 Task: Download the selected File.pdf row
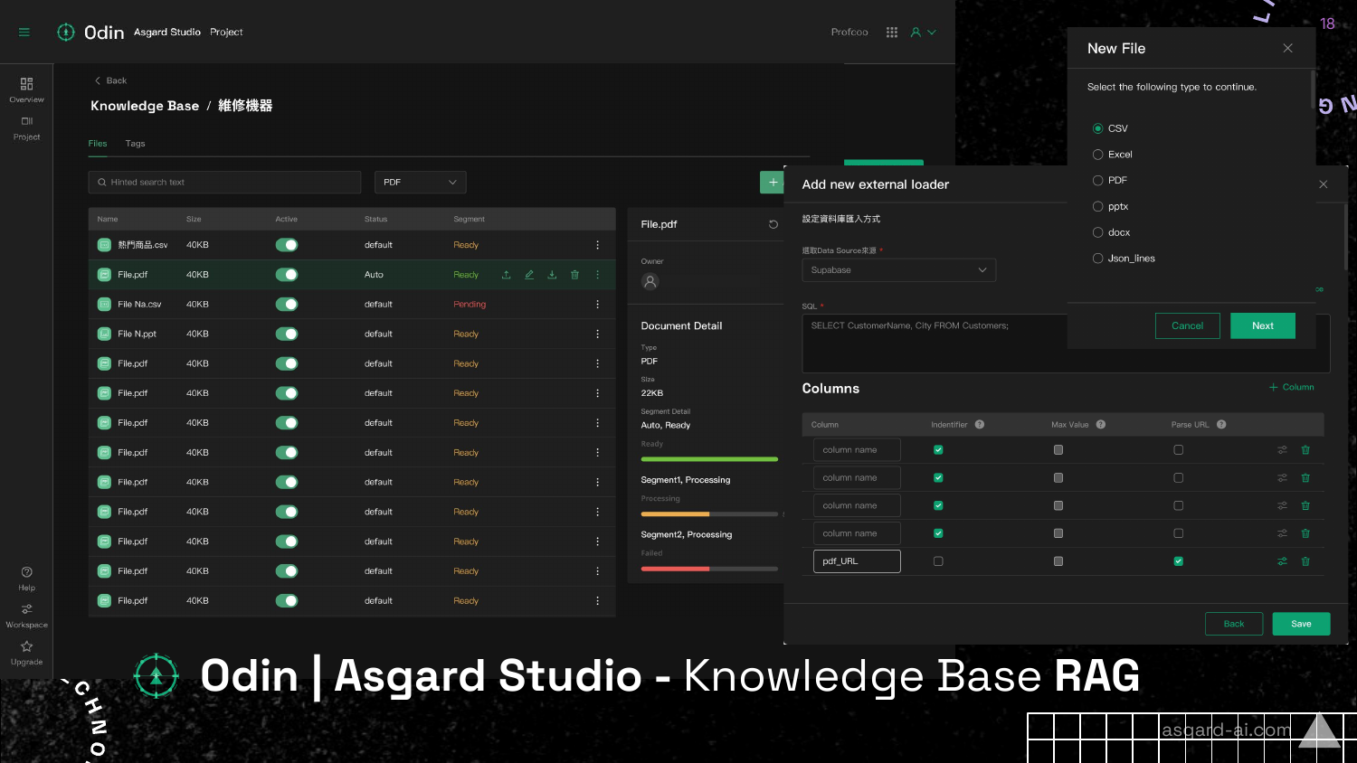click(552, 275)
